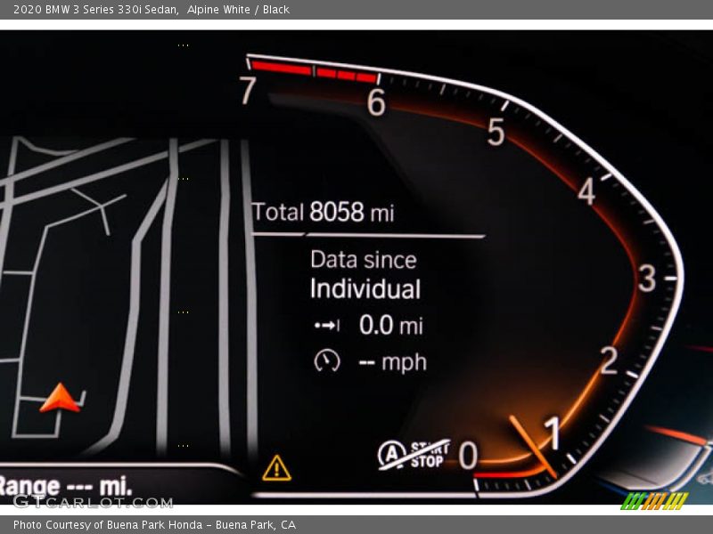The image size is (713, 534).
Task: Click the '2020 BMW 3 Series 330i Sedan' caption
Action: [96, 10]
